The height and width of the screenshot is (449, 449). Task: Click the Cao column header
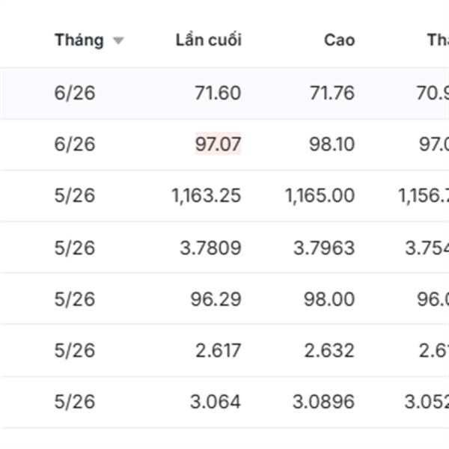tap(339, 40)
